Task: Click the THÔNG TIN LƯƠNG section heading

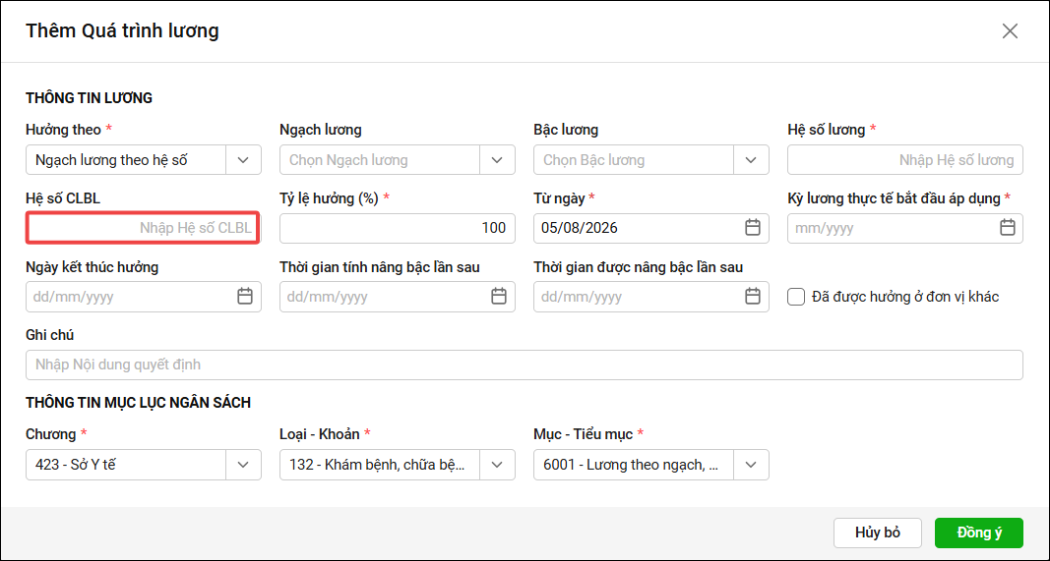Action: click(90, 98)
